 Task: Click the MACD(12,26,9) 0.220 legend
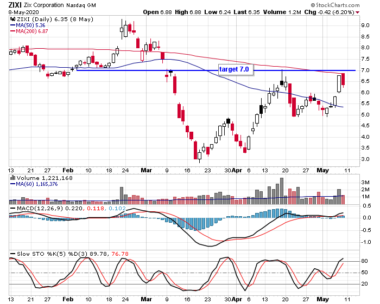click(x=46, y=208)
